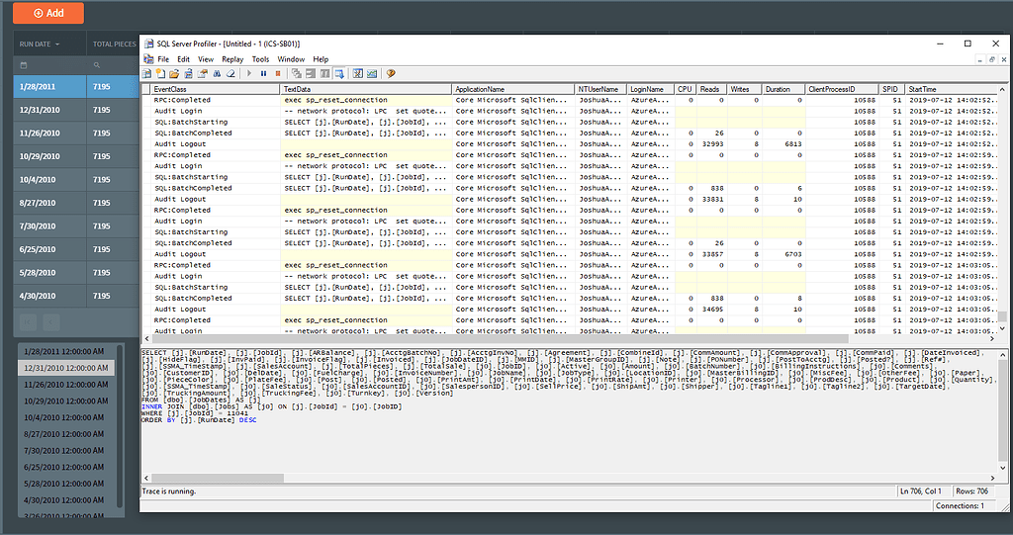Screen dimensions: 1013x535
Task: Click the New Trace toolbar icon
Action: click(x=147, y=73)
